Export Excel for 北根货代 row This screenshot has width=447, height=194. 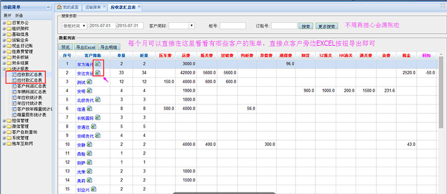[97, 99]
